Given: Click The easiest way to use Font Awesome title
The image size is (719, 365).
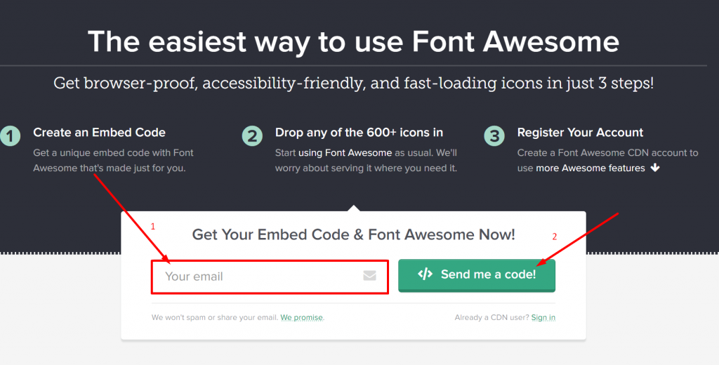Looking at the screenshot, I should tap(354, 41).
